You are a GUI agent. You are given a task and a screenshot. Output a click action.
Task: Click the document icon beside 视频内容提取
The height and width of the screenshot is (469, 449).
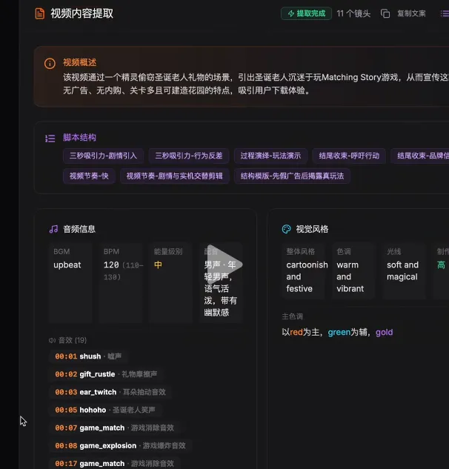coord(39,13)
